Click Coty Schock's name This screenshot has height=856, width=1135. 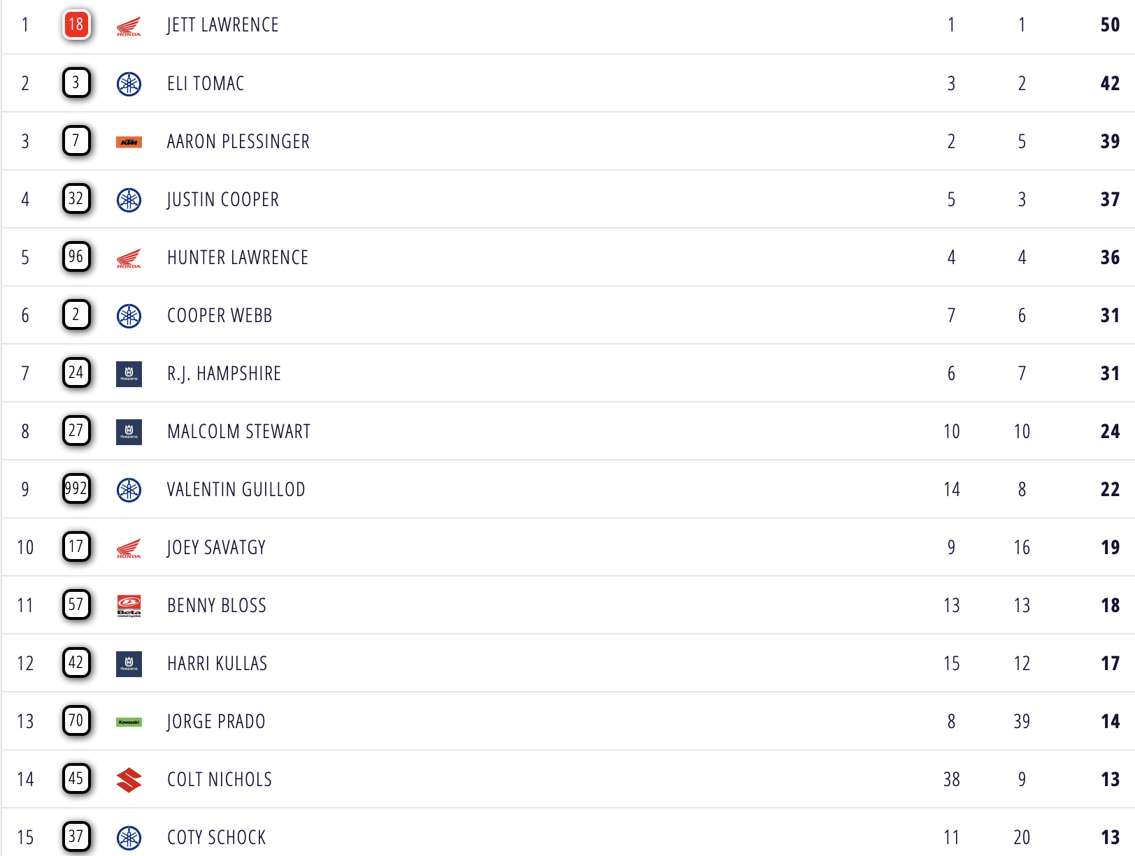pyautogui.click(x=216, y=838)
